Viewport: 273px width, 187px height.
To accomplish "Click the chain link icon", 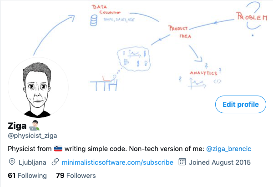I will [x=55, y=162].
